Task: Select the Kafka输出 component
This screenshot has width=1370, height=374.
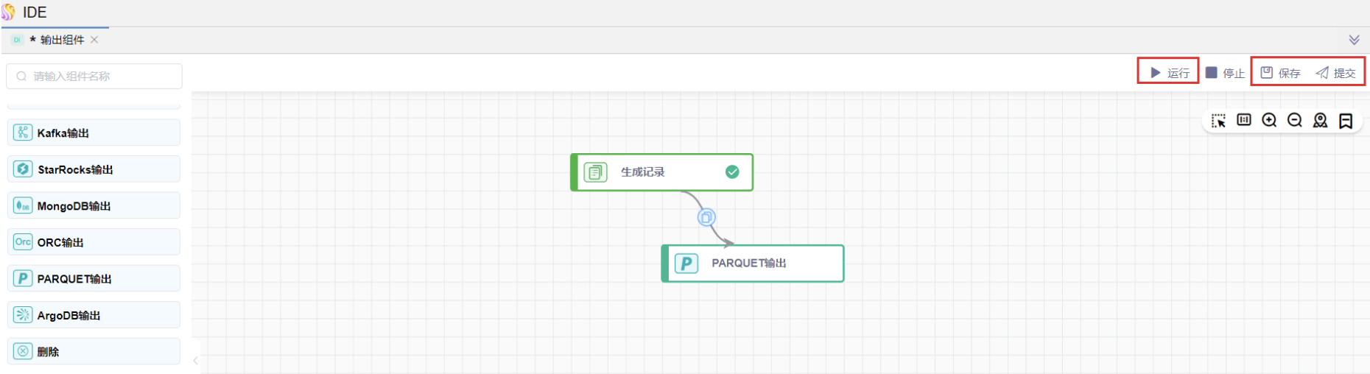Action: coord(94,133)
